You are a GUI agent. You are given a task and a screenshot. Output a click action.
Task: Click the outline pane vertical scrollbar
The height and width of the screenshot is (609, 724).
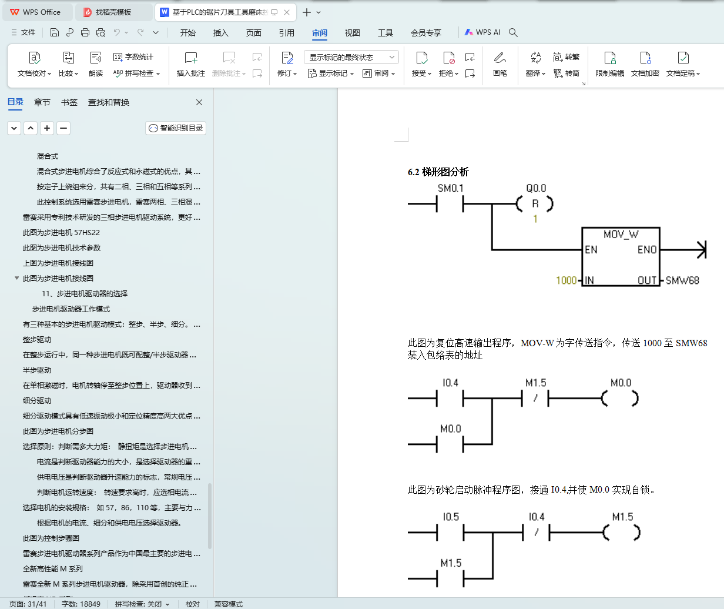tap(210, 516)
